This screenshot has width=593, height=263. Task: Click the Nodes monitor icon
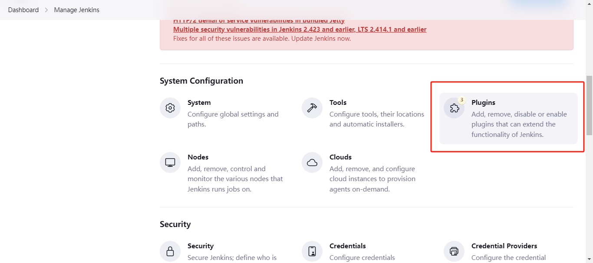click(170, 162)
